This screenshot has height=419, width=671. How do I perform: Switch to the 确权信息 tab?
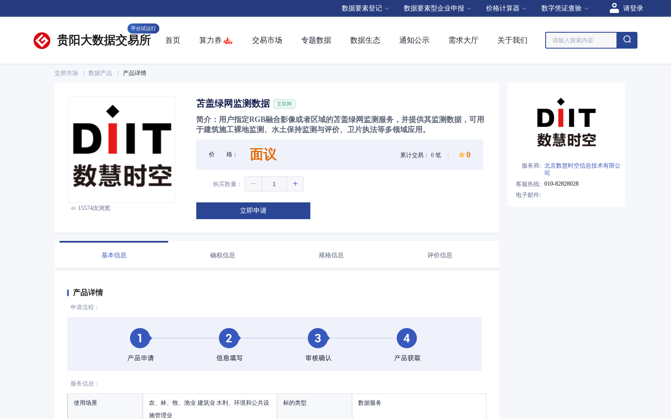coord(223,255)
